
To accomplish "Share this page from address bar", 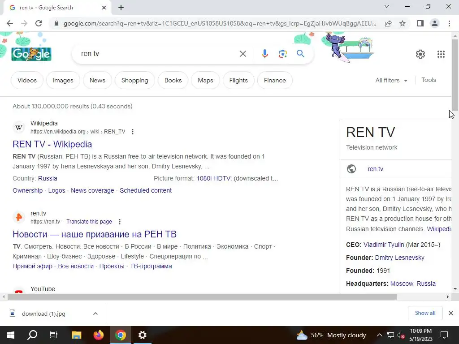I will pos(388,23).
